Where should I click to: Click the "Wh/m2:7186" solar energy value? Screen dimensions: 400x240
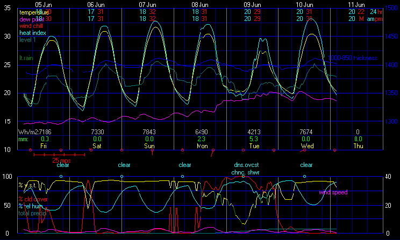pyautogui.click(x=35, y=132)
